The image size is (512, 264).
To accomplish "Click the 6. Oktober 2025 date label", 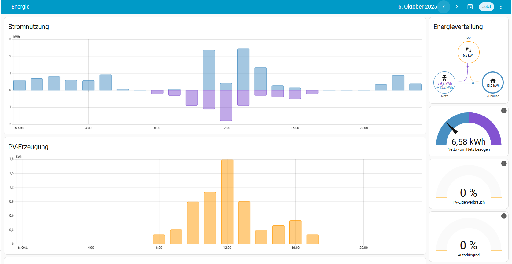I will 417,7.
